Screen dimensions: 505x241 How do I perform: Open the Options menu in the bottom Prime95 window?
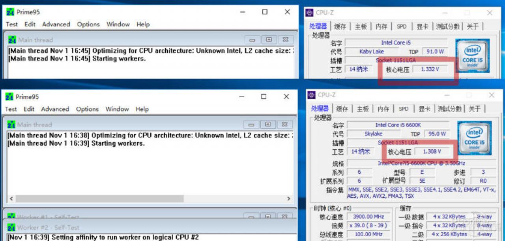(87, 109)
